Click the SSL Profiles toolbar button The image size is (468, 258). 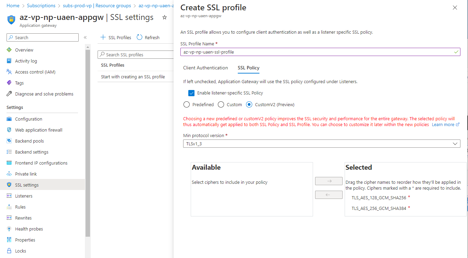115,37
